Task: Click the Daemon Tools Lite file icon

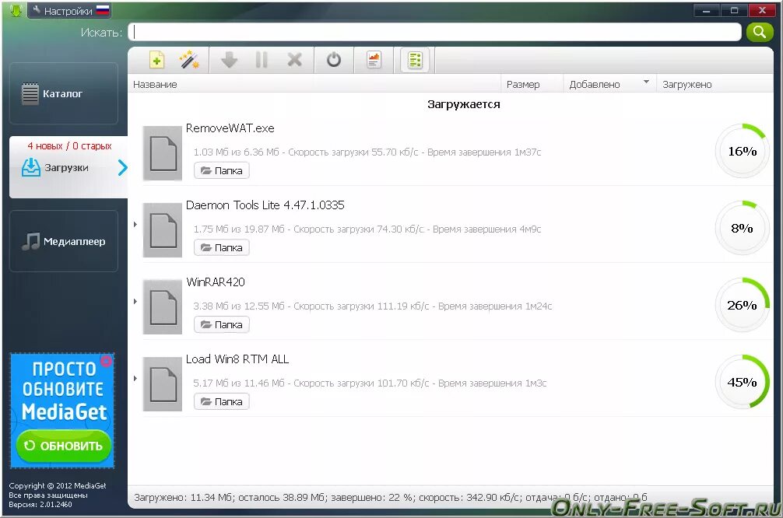Action: pos(163,230)
